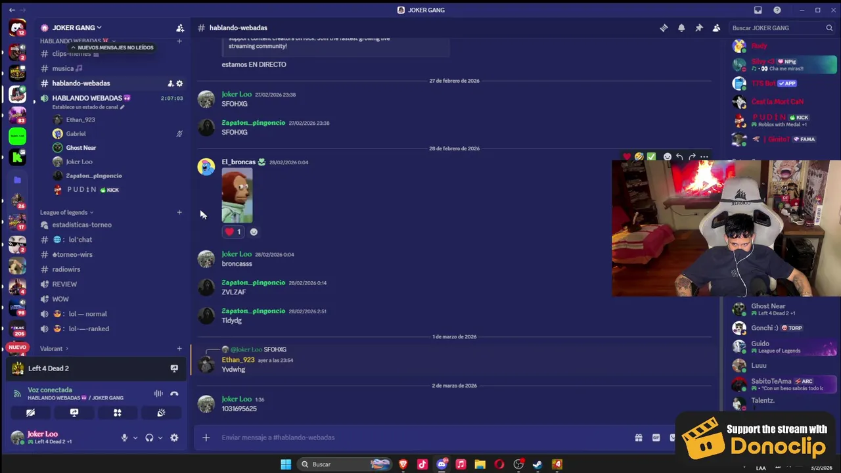Open hablando-webadas channel settings gear
The image size is (841, 473).
pyautogui.click(x=179, y=83)
